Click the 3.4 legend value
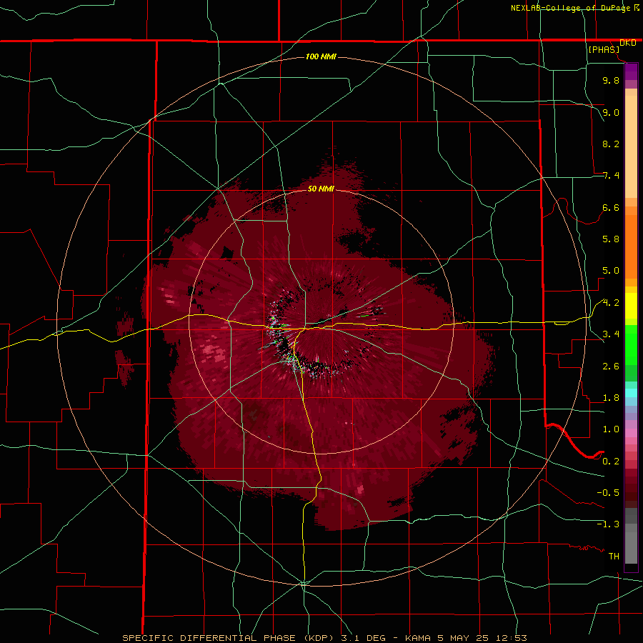Image resolution: width=643 pixels, height=643 pixels. pos(611,334)
